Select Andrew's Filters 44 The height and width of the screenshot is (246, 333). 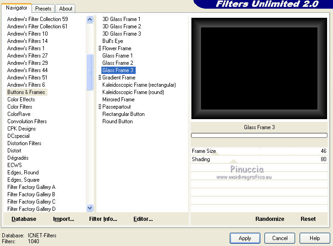pos(27,70)
